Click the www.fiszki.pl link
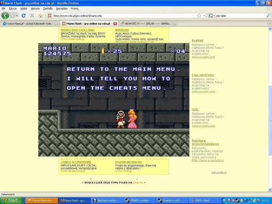 pyautogui.click(x=124, y=171)
